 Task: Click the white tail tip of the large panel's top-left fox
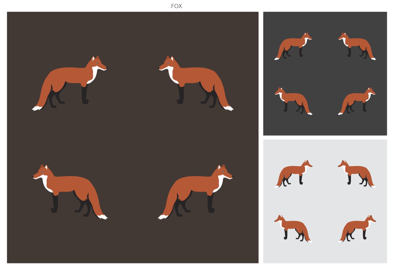click(x=37, y=108)
